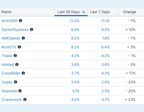This screenshot has width=144, height=112.
Task: Show info tooltip for Glupteba
Action: (20, 91)
